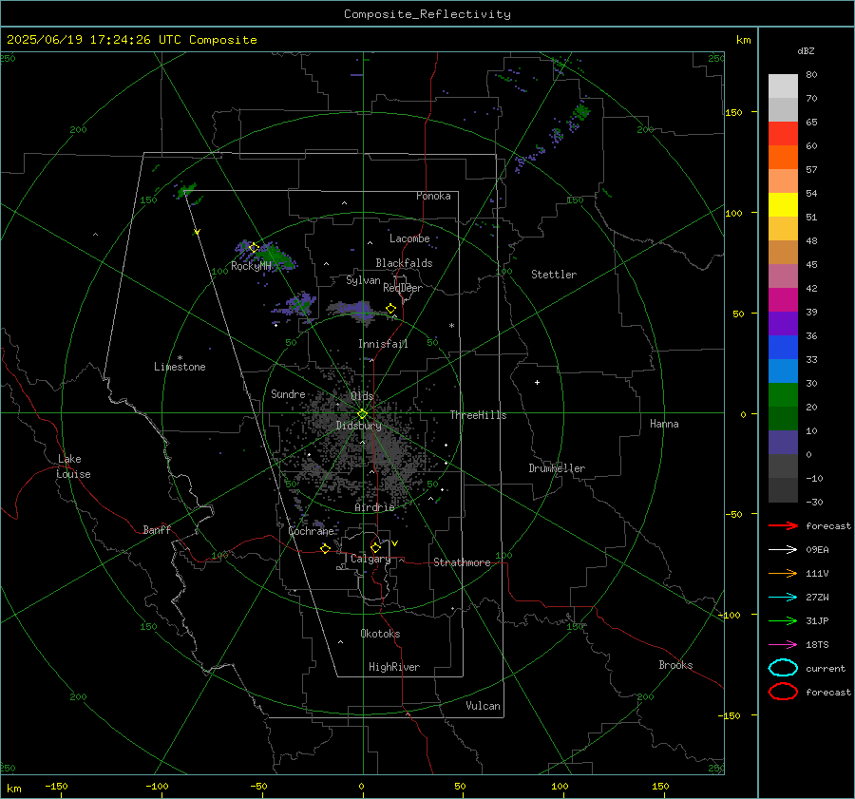Click the Drumheller label
Screen dimensions: 855x799
coord(557,468)
